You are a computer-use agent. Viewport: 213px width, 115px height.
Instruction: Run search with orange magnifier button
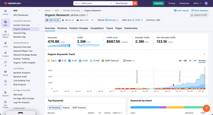135,3
